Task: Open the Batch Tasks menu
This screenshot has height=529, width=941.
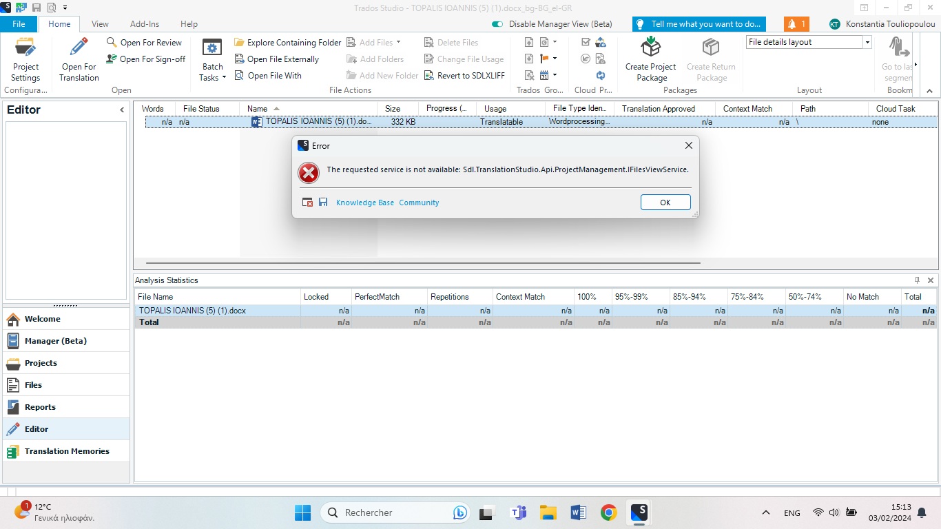Action: point(212,59)
